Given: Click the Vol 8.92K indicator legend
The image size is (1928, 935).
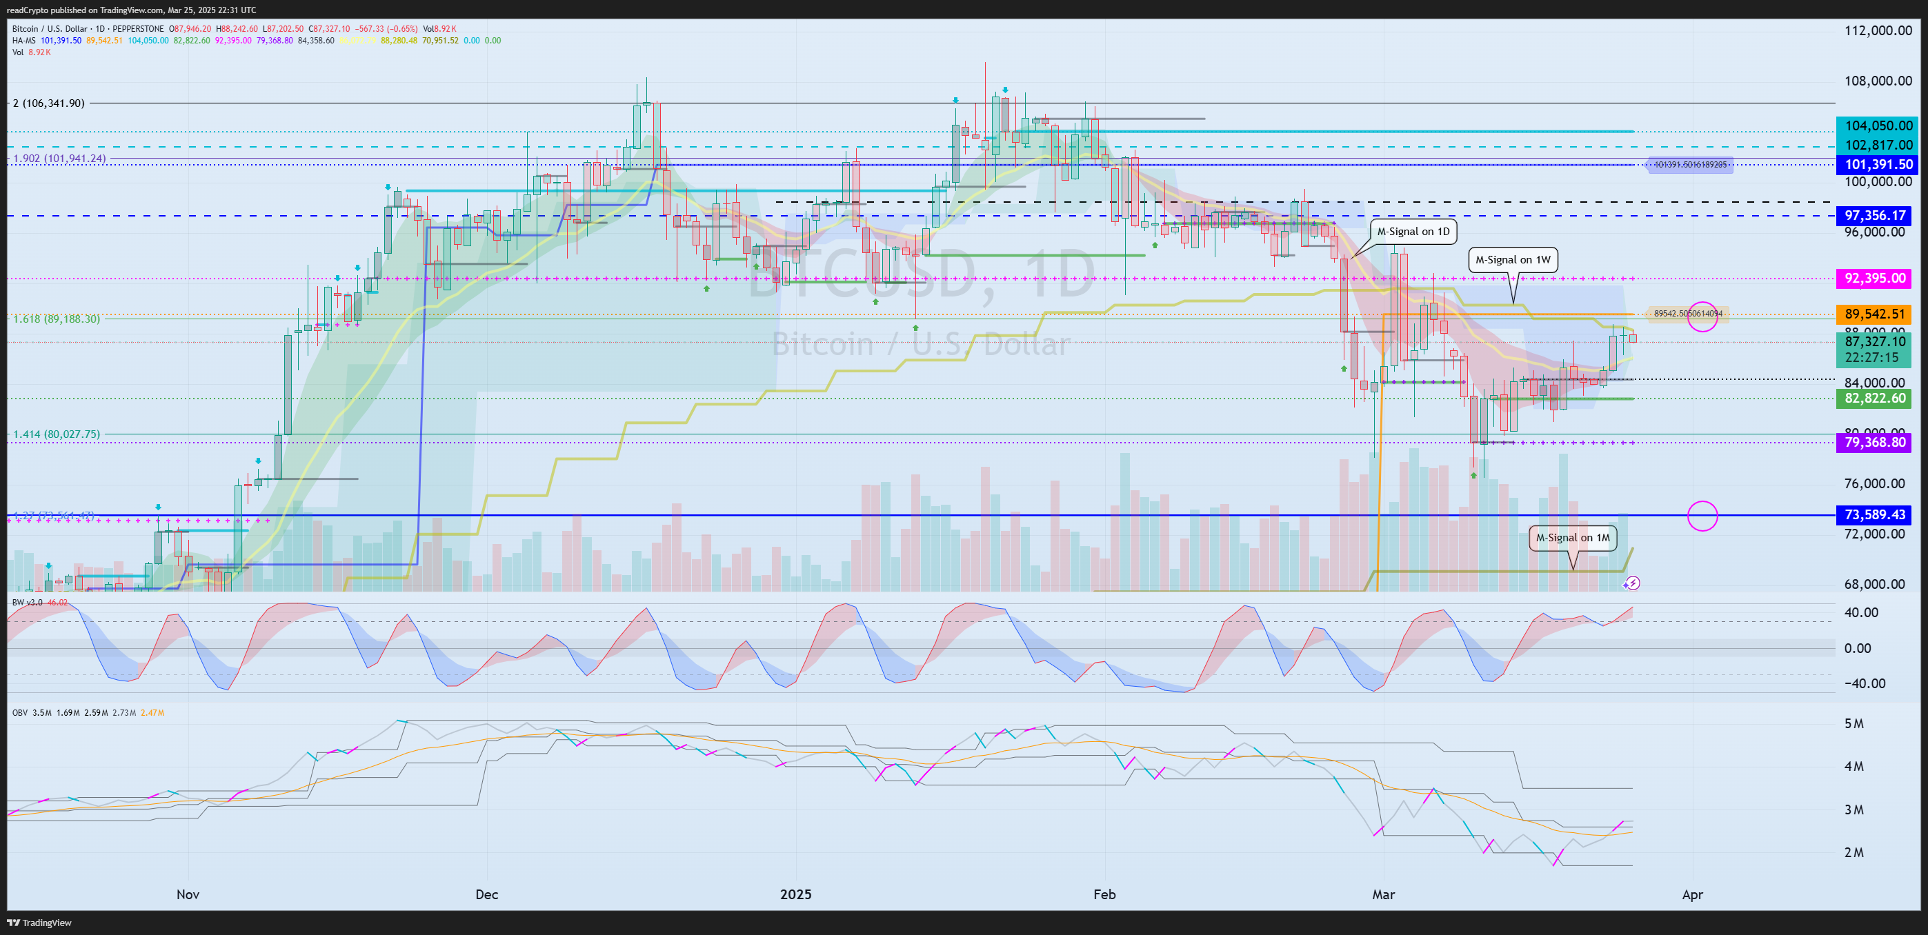Looking at the screenshot, I should [x=32, y=52].
